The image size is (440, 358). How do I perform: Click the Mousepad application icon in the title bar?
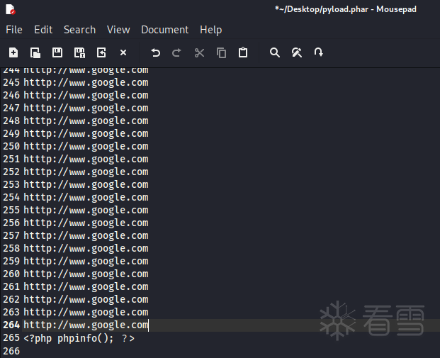pyautogui.click(x=11, y=9)
